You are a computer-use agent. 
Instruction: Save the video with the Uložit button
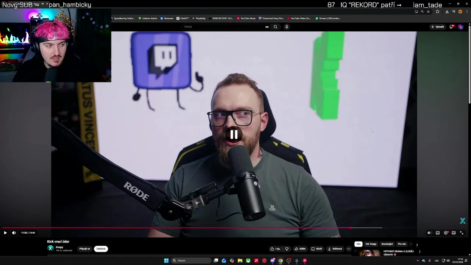316,249
